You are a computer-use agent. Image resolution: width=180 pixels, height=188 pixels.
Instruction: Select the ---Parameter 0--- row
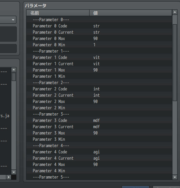click(x=99, y=20)
